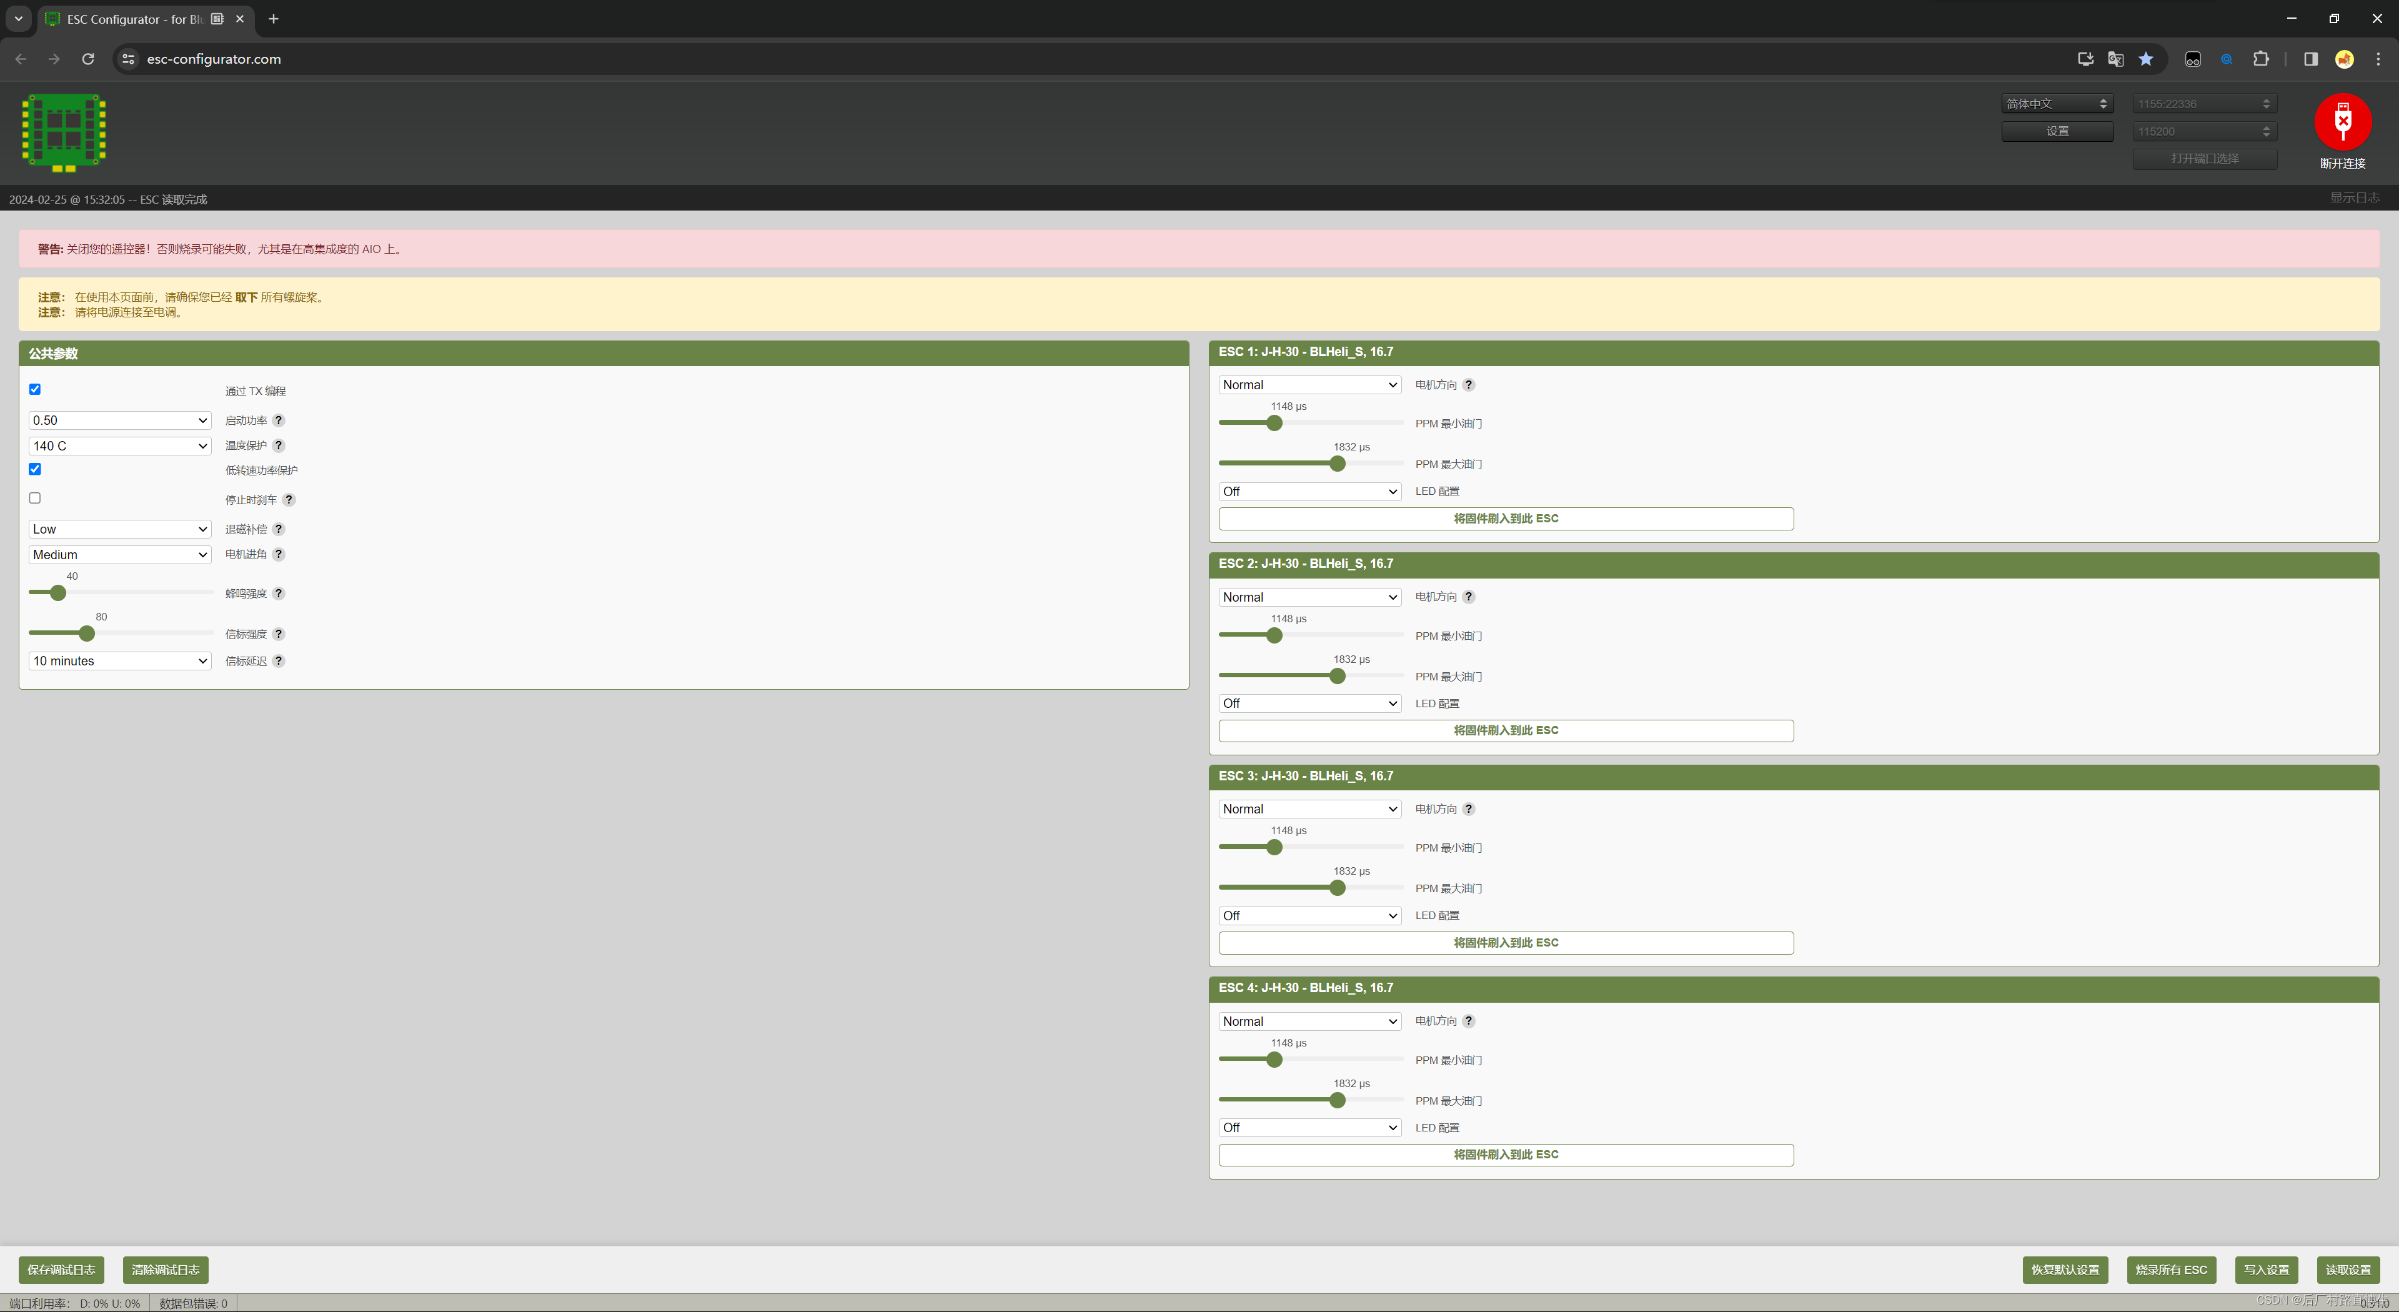The image size is (2399, 1312).
Task: Enable 停止时刹车 checkbox
Action: click(36, 498)
